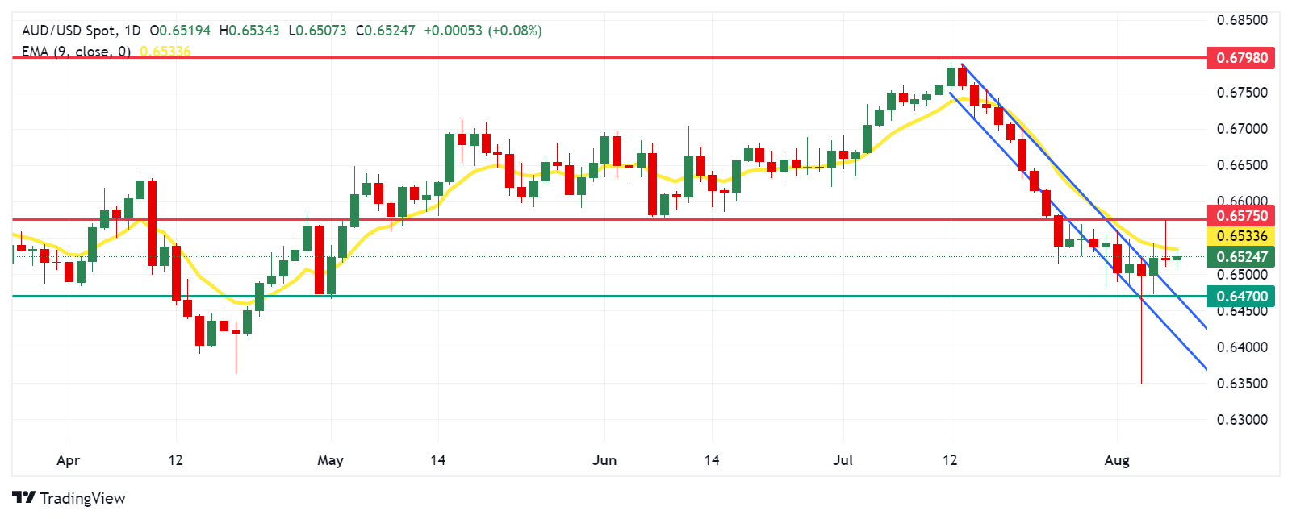
Task: Click the EMA (9, close, 0) indicator legend
Action: coord(76,52)
